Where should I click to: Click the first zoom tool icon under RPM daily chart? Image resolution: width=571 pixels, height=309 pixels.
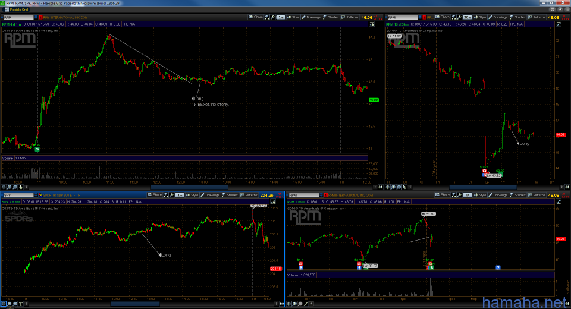(x=289, y=304)
